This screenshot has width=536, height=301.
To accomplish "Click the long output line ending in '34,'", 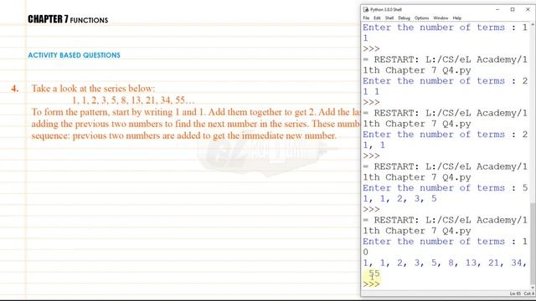I will 445,263.
